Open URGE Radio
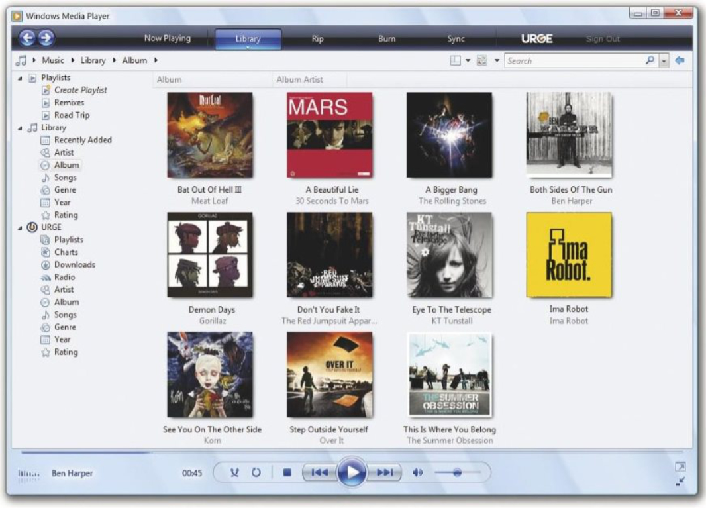Screen dimensions: 706x508 click(64, 277)
